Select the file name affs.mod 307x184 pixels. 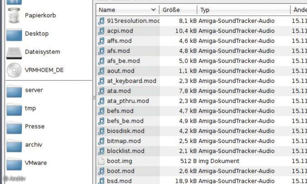[119, 41]
